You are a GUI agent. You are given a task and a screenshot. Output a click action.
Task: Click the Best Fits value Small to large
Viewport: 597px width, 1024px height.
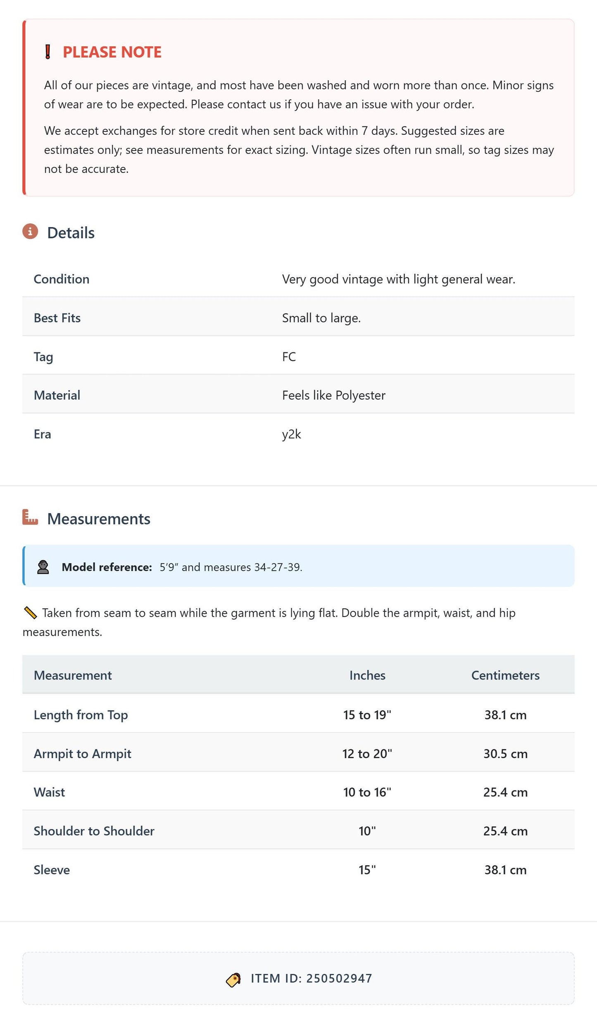coord(321,318)
